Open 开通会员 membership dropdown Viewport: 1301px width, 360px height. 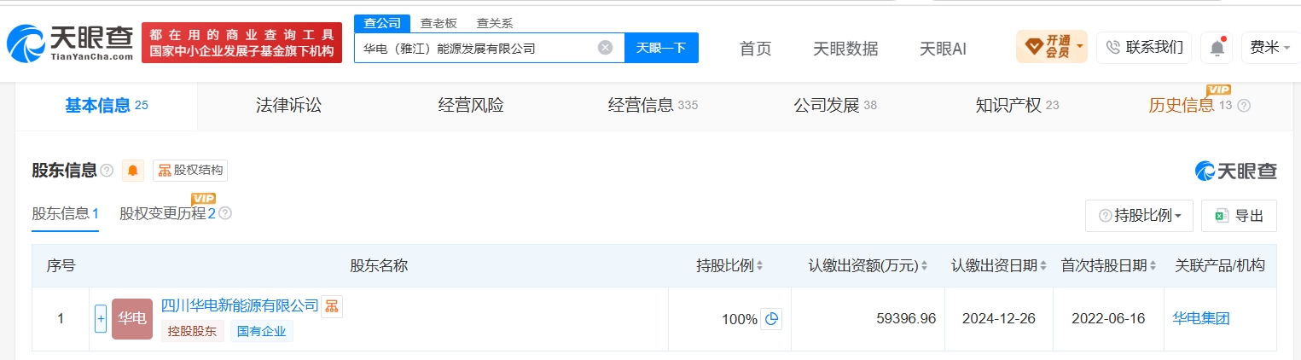1051,47
